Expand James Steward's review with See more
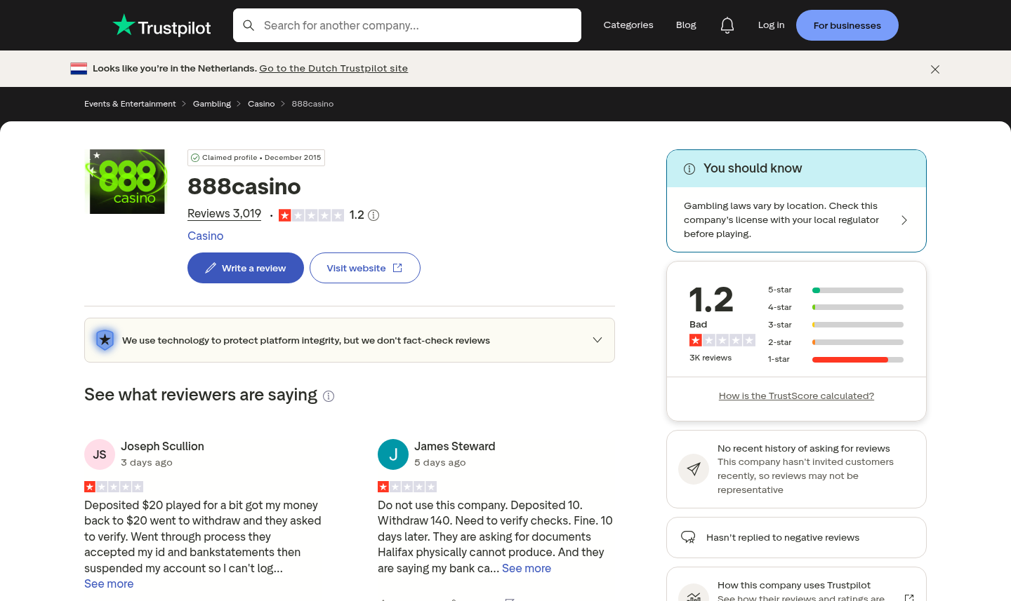Screen dimensions: 1011x601 (x=527, y=569)
